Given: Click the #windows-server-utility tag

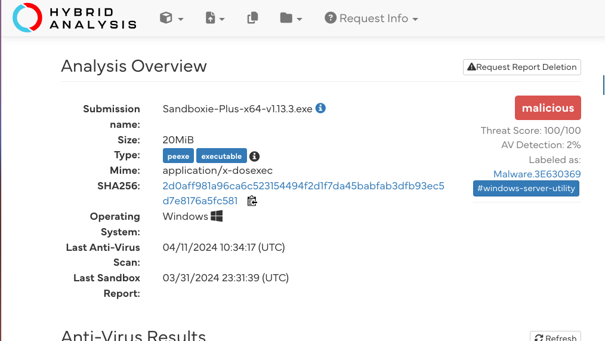Looking at the screenshot, I should pos(526,189).
